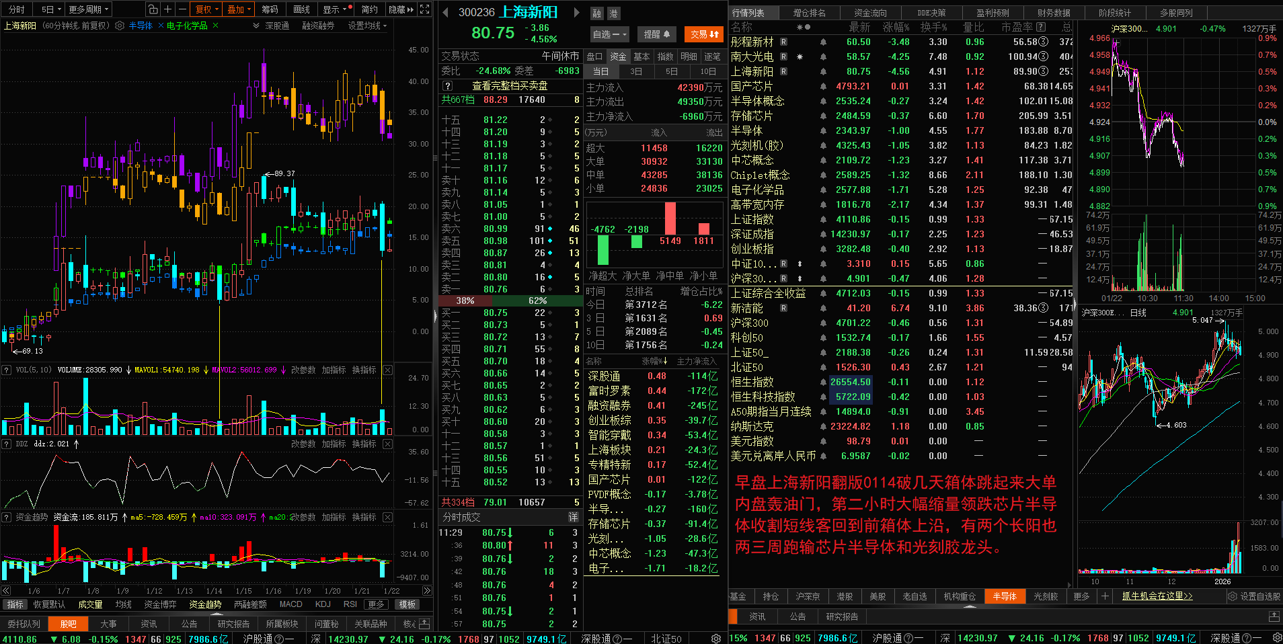Open help for the DDZ indicator
This screenshot has width=1283, height=644.
[7, 444]
